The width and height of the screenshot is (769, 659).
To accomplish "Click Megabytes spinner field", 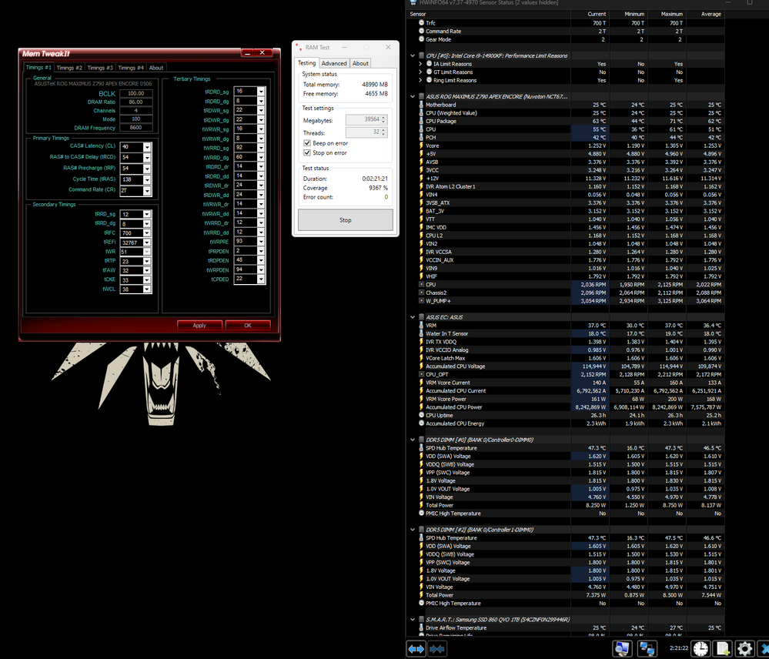I will [366, 119].
